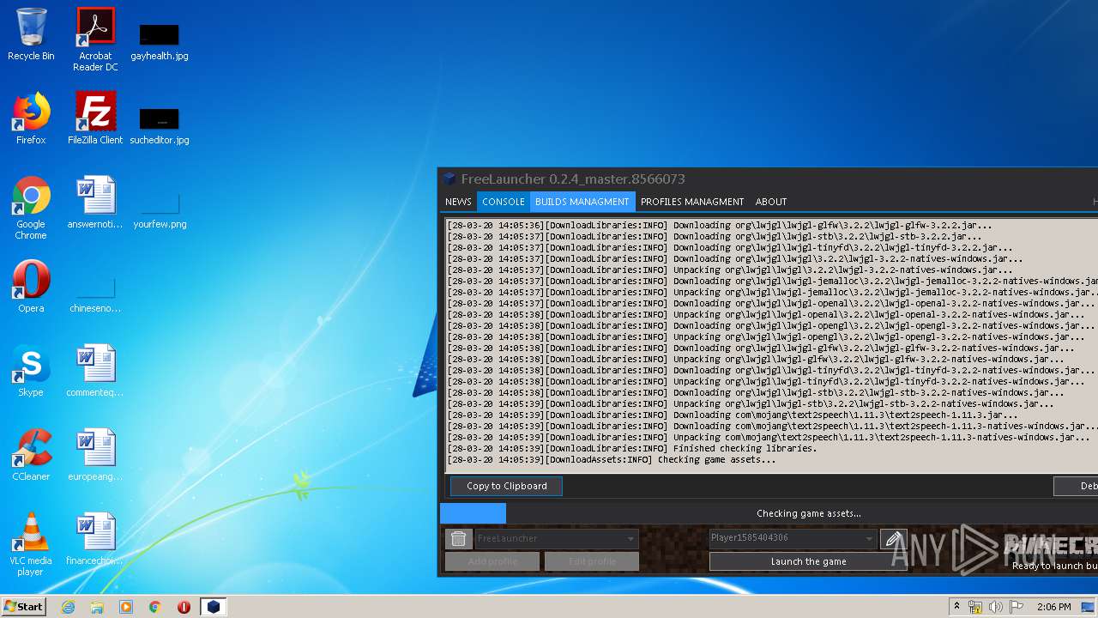Open the PROFILES MANAGMENT tab

(692, 202)
